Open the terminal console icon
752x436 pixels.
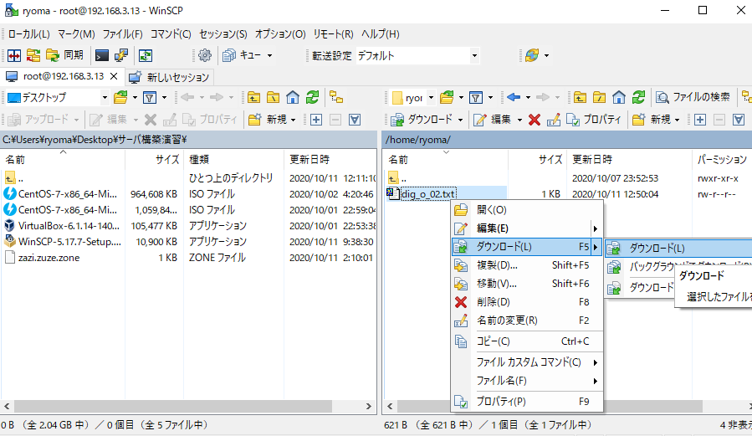[102, 55]
